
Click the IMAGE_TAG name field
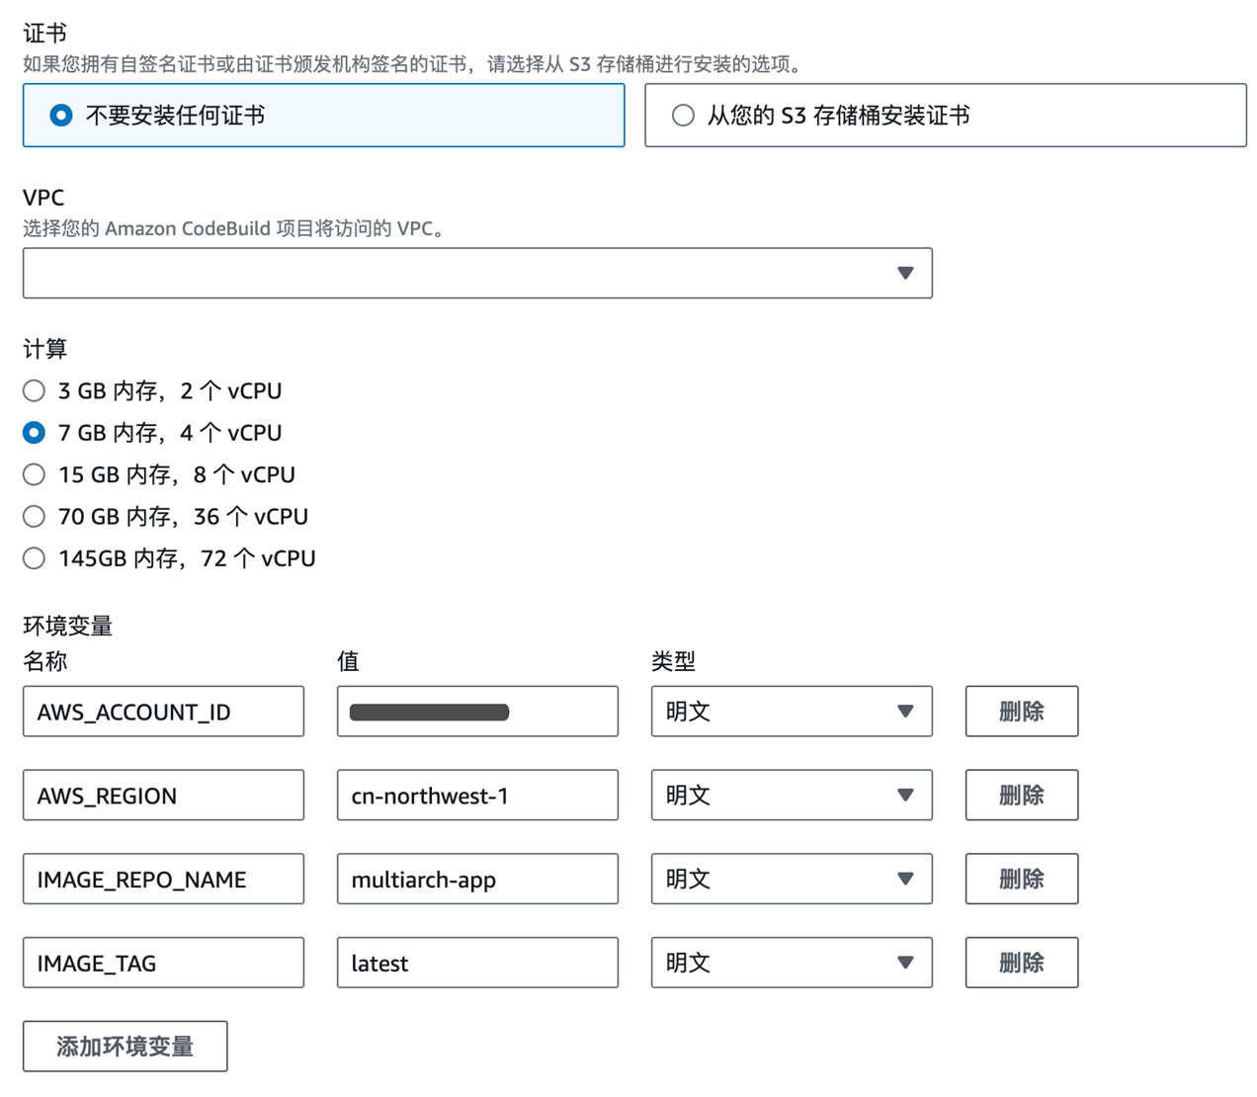pos(163,963)
